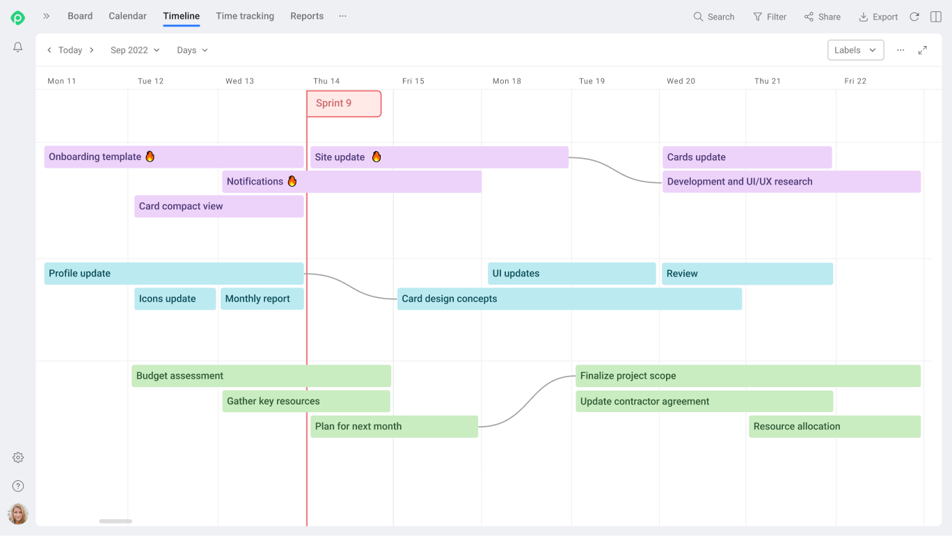This screenshot has height=536, width=952.
Task: Expand the sidebar with double-chevron icon
Action: (x=47, y=16)
